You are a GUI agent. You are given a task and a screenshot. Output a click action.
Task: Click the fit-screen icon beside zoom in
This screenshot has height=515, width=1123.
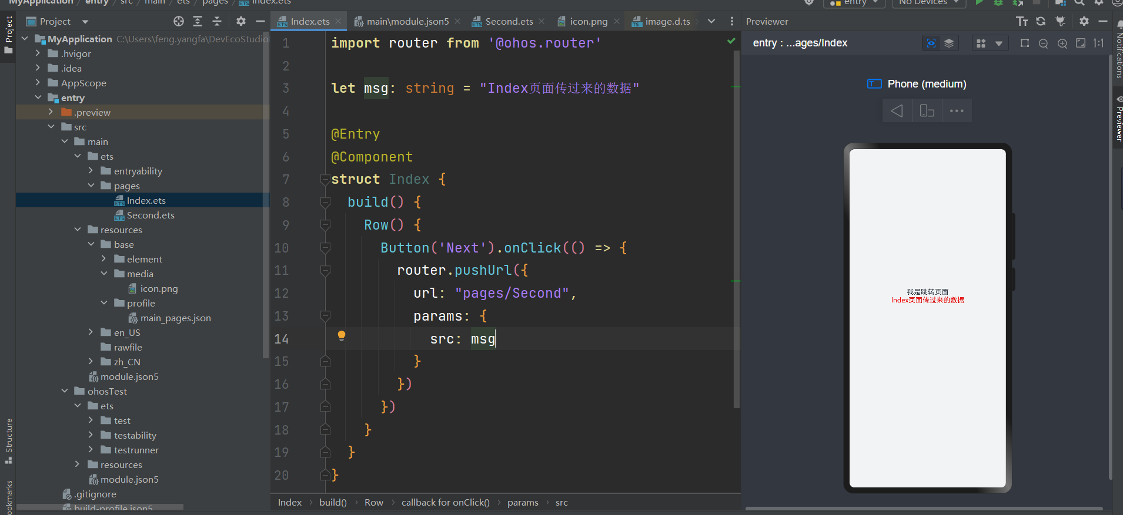point(1081,43)
